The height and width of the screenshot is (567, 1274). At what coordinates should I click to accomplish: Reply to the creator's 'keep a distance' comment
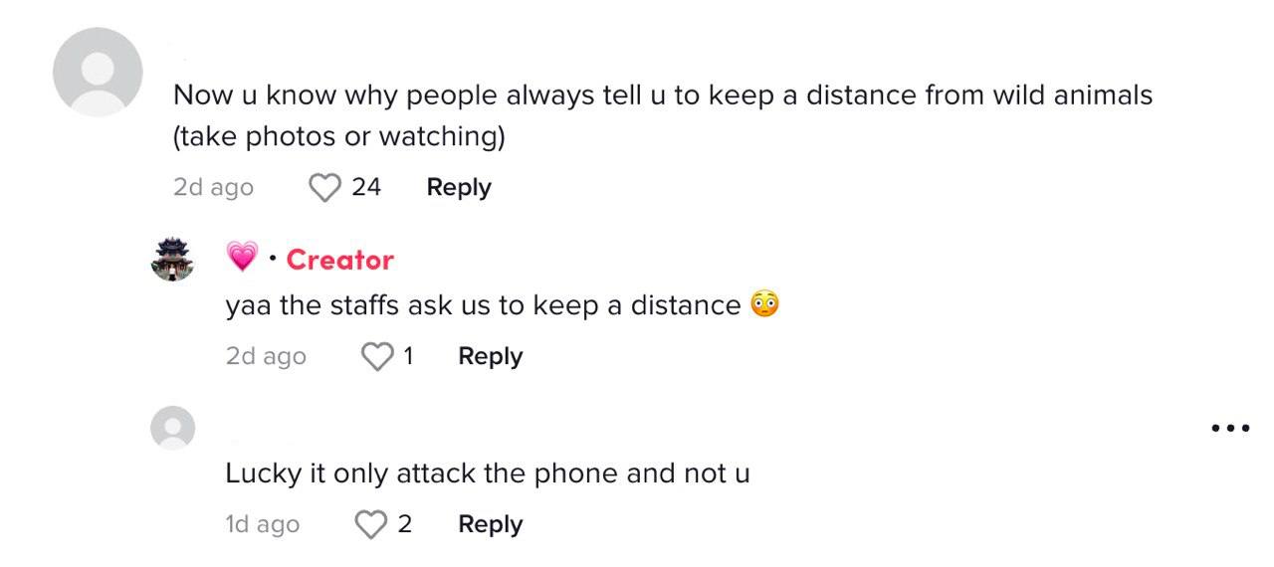[x=490, y=356]
